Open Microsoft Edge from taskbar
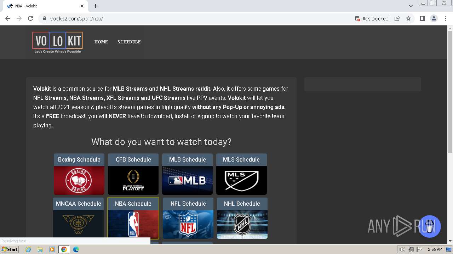The width and height of the screenshot is (453, 254). pos(76,249)
